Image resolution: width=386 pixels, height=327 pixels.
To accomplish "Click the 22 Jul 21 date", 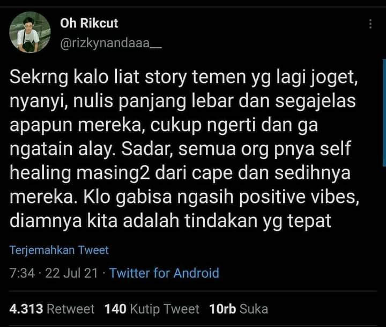I will click(72, 273).
